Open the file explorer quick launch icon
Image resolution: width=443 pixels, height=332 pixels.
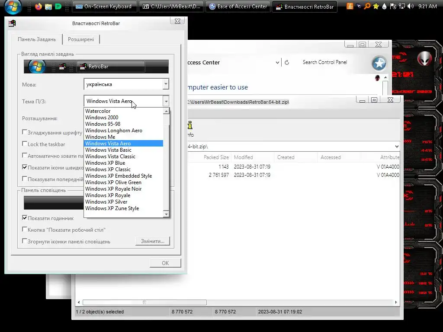point(48,6)
